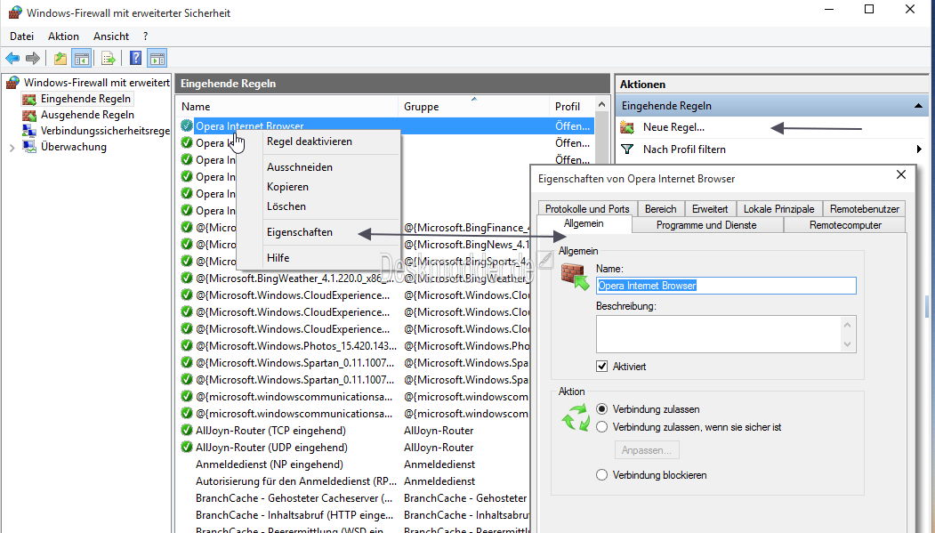Toggle the console tree pane toolbar icon
935x533 pixels.
81,58
